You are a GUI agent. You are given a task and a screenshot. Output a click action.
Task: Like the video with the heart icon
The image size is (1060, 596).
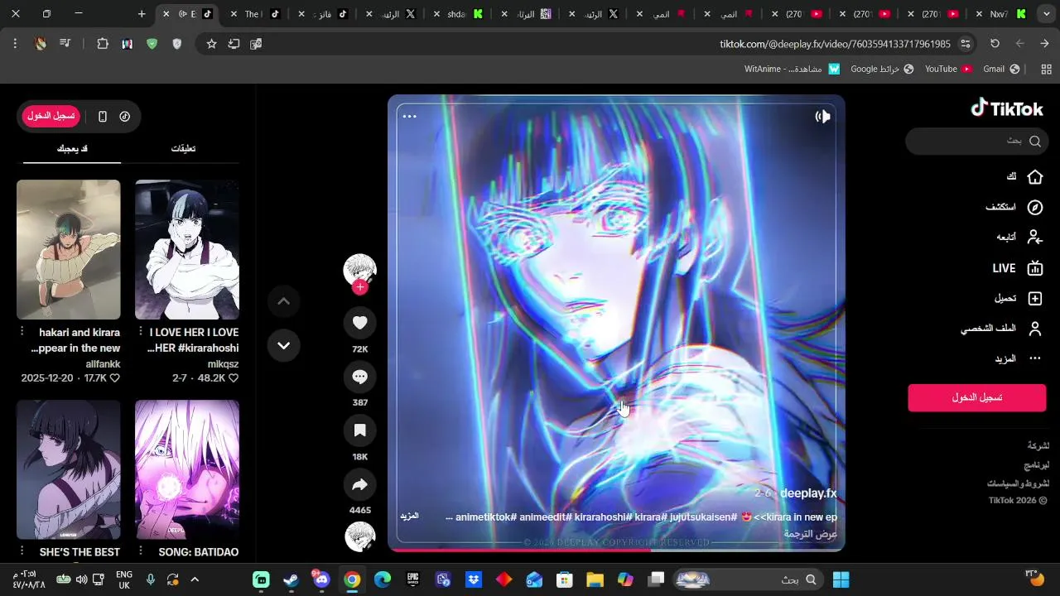click(x=359, y=323)
